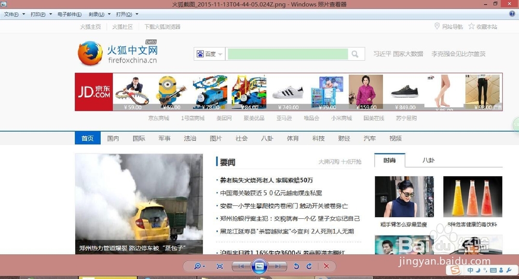Screen dimensions: 519x279
Task: Click the 中国海关破获近50亿元 headline
Action: (271, 193)
